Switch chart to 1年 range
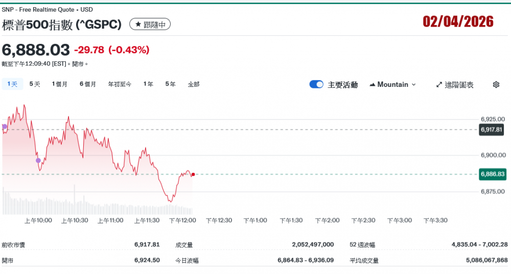This screenshot has width=511, height=274. 148,84
